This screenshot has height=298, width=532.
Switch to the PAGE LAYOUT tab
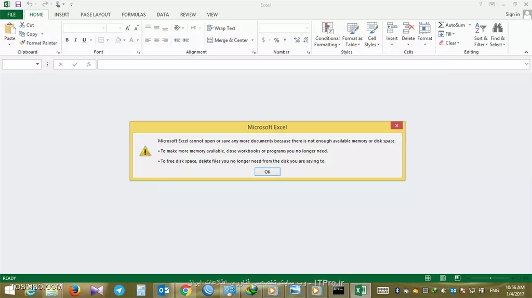click(x=96, y=15)
